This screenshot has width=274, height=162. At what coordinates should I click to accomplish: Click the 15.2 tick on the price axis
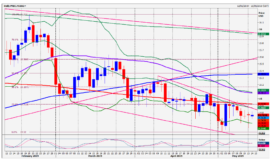pyautogui.click(x=261, y=85)
